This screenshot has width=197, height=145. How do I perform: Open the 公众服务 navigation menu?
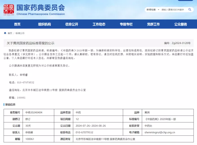(181, 24)
